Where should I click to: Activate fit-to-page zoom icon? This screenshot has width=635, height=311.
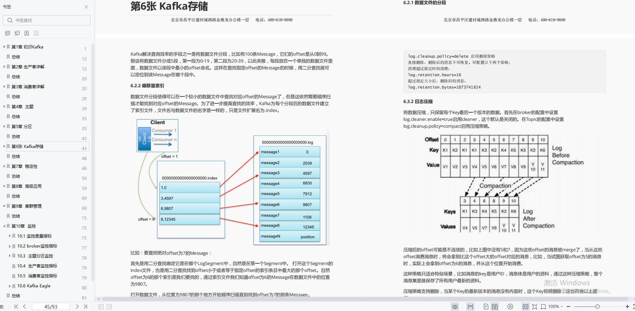point(535,307)
